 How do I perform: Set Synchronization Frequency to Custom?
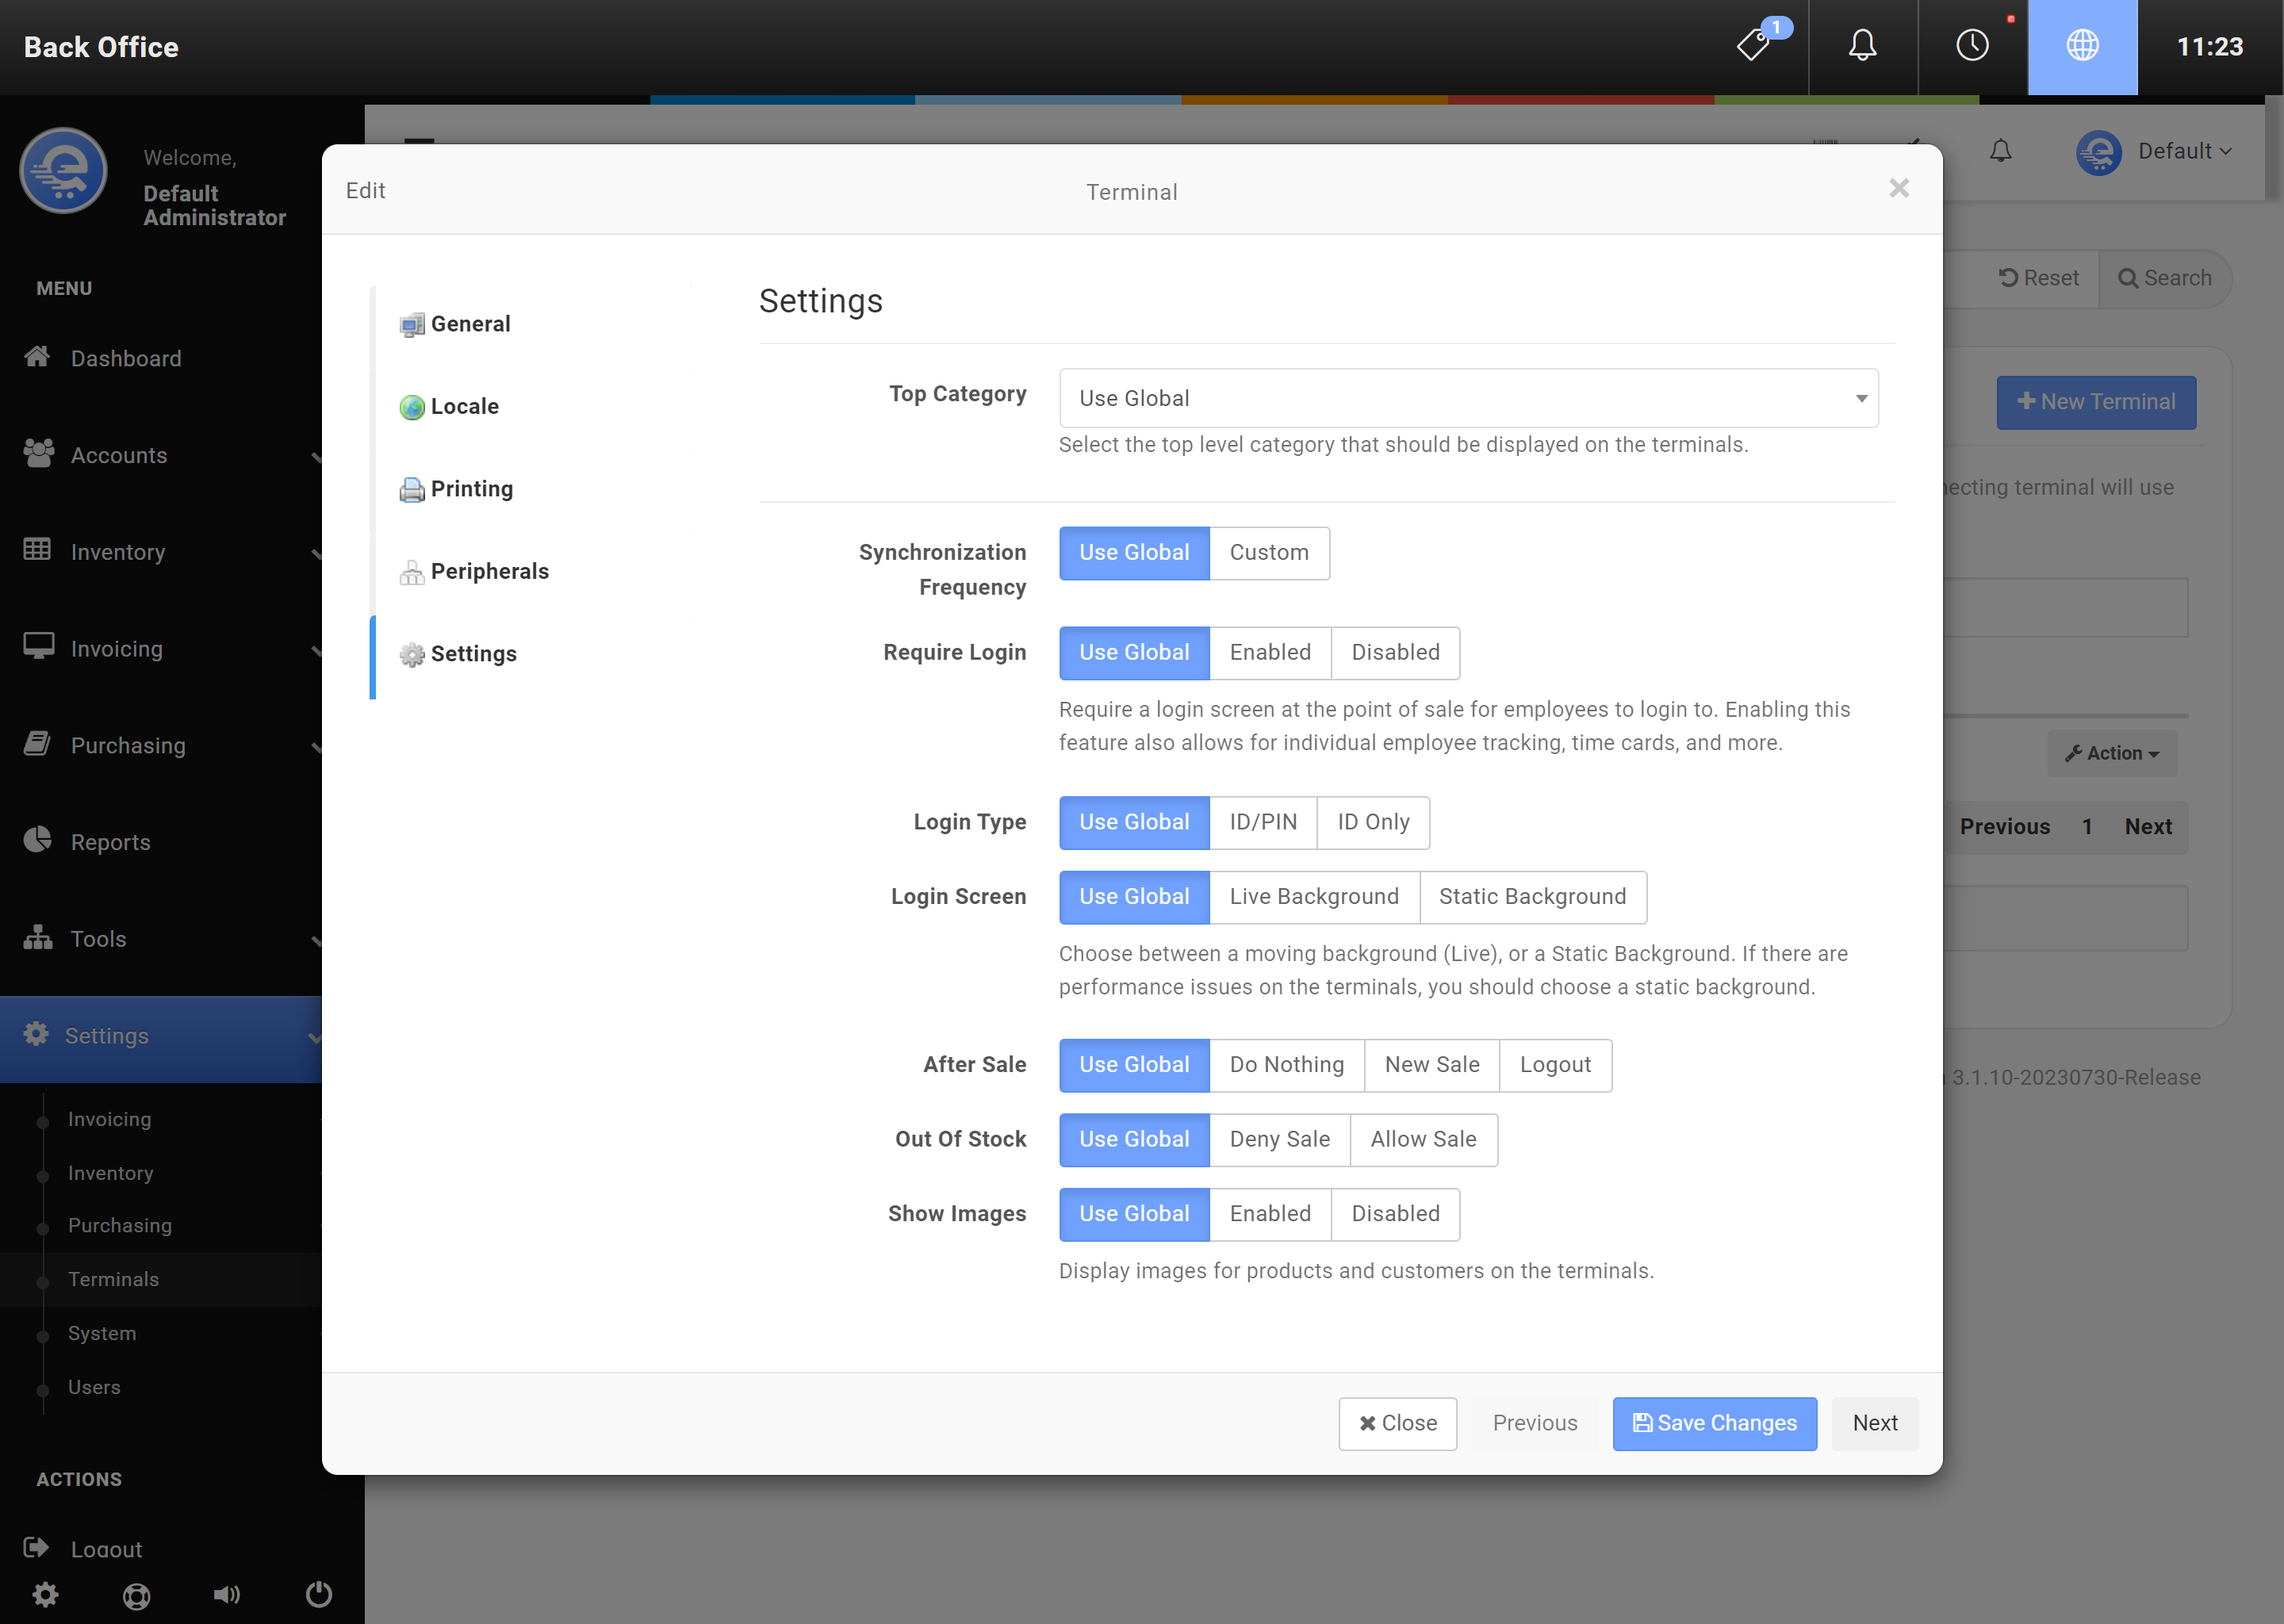(1268, 553)
